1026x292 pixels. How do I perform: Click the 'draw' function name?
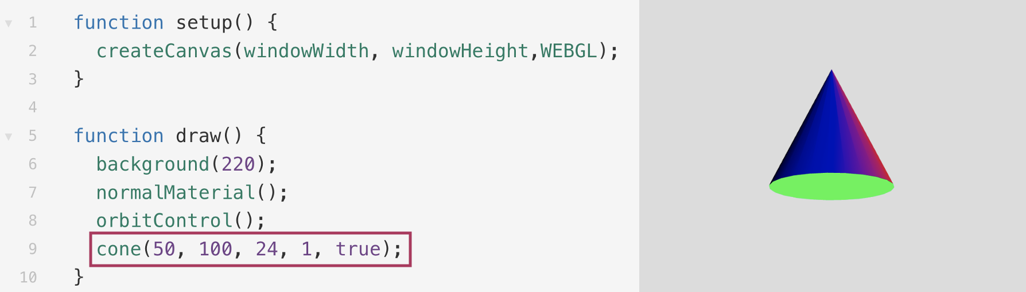click(x=198, y=136)
